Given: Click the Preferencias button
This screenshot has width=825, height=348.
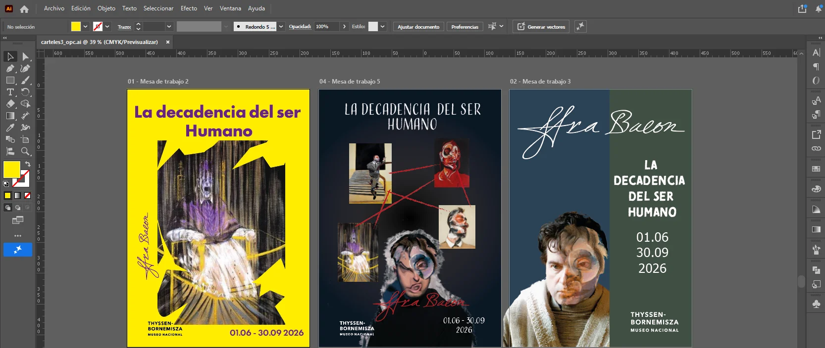Looking at the screenshot, I should coord(464,27).
